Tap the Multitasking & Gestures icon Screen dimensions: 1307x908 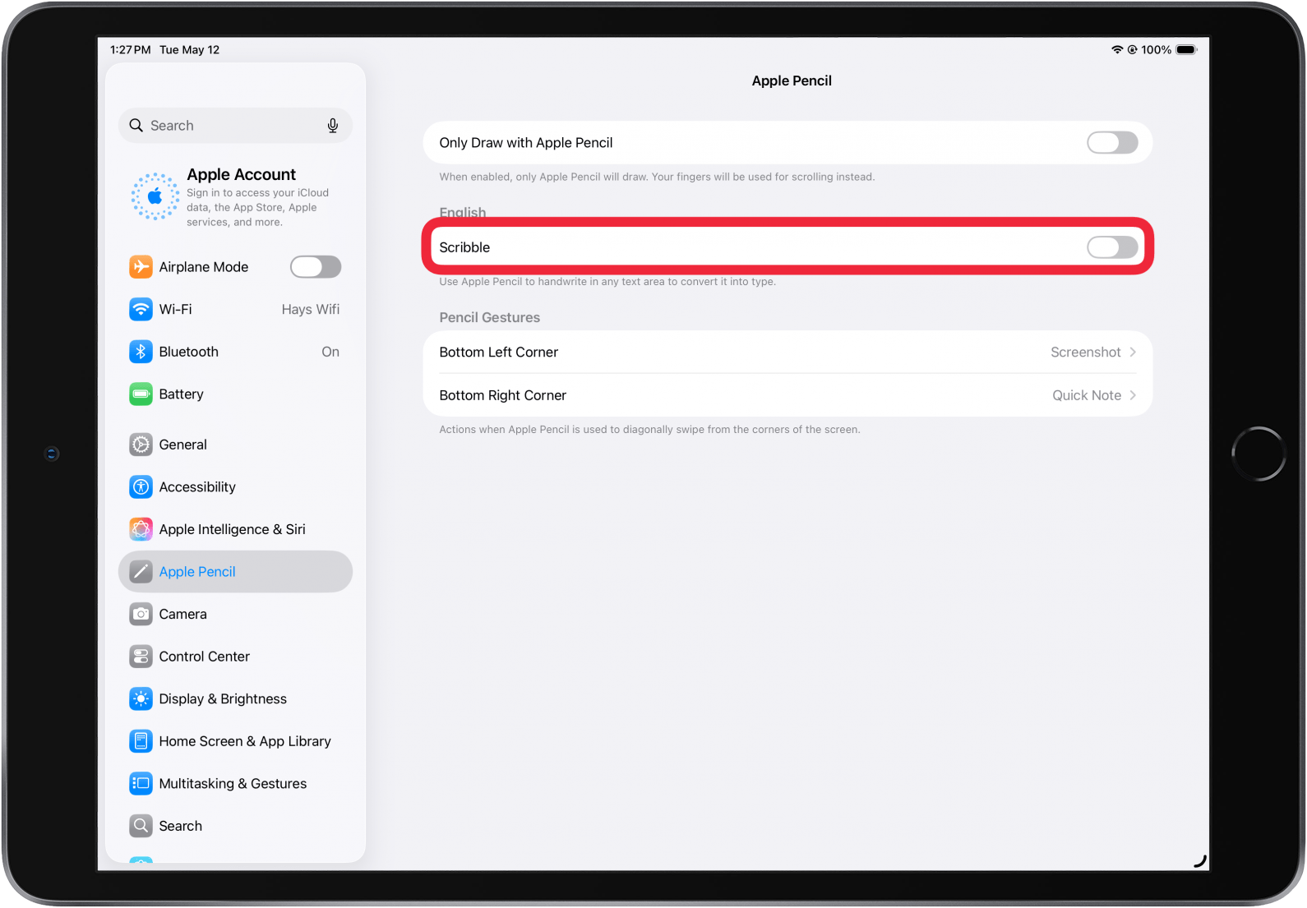pos(141,784)
